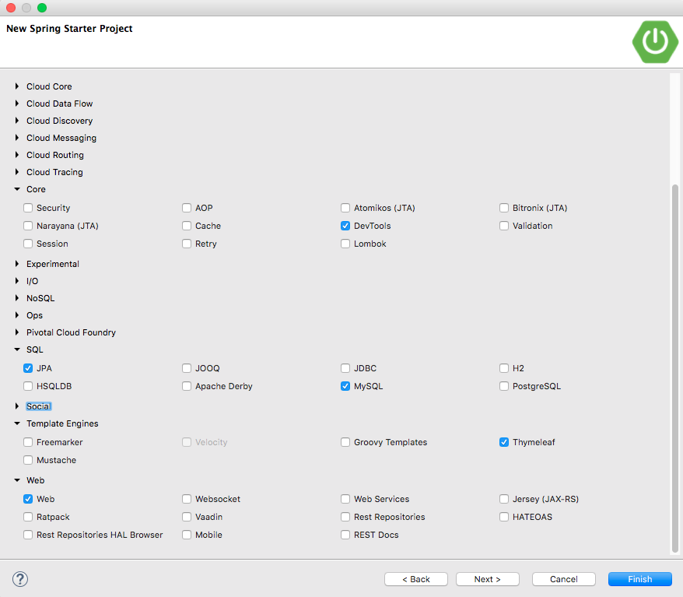683x597 pixels.
Task: Cancel the new project wizard
Action: [564, 579]
